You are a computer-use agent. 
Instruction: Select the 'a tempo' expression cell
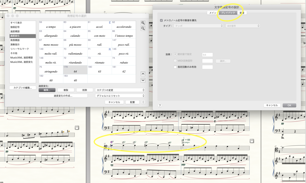[51, 25]
